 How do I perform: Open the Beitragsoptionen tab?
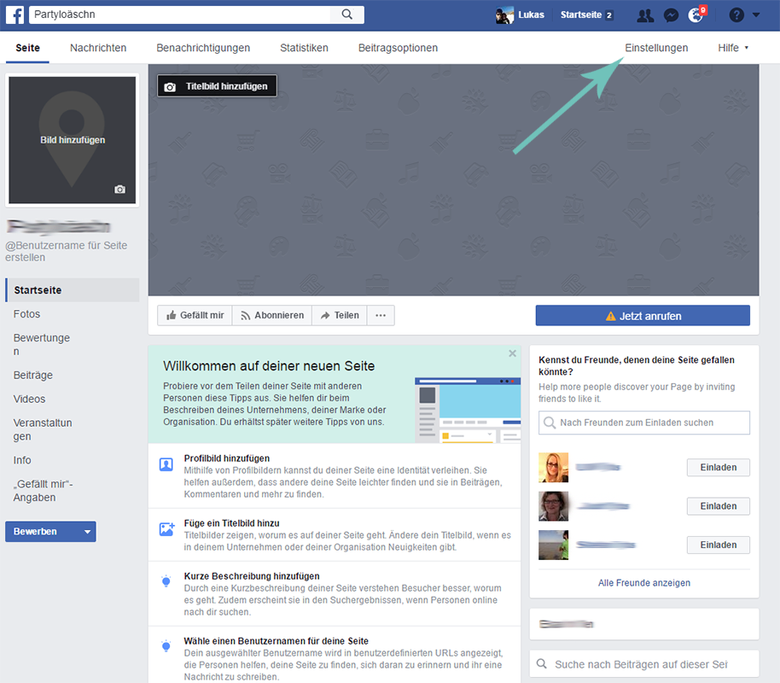pos(398,48)
